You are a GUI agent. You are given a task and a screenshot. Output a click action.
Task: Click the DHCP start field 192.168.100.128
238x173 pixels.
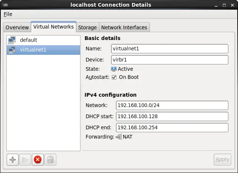(172, 116)
